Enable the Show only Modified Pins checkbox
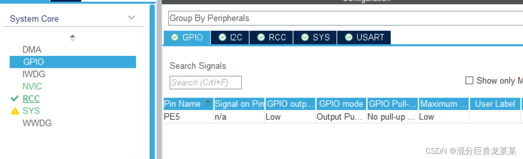 click(469, 80)
